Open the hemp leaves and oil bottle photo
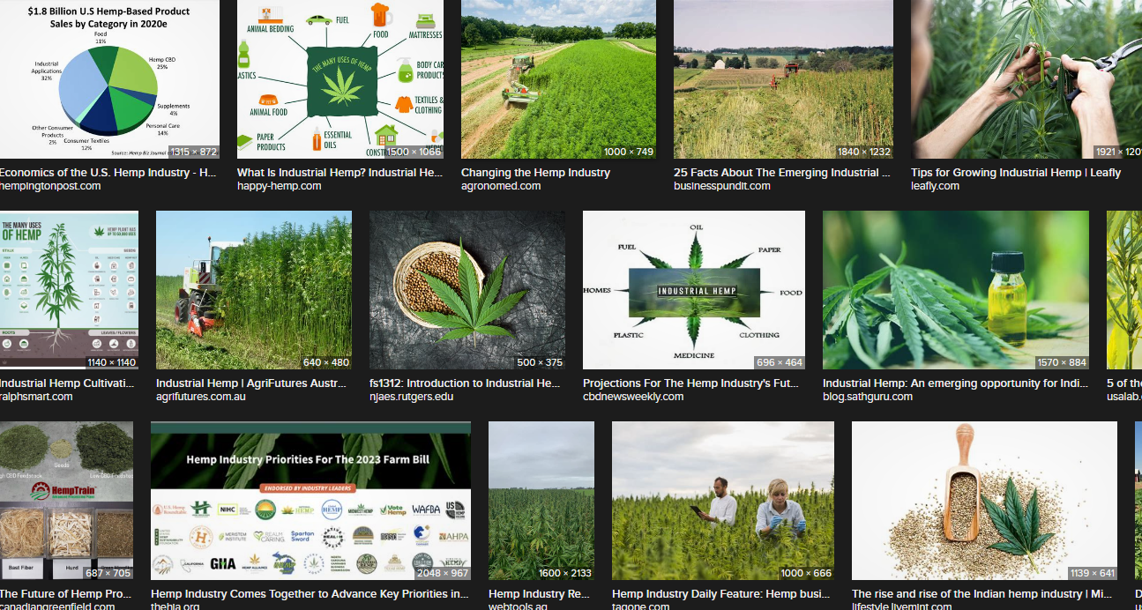 (956, 290)
